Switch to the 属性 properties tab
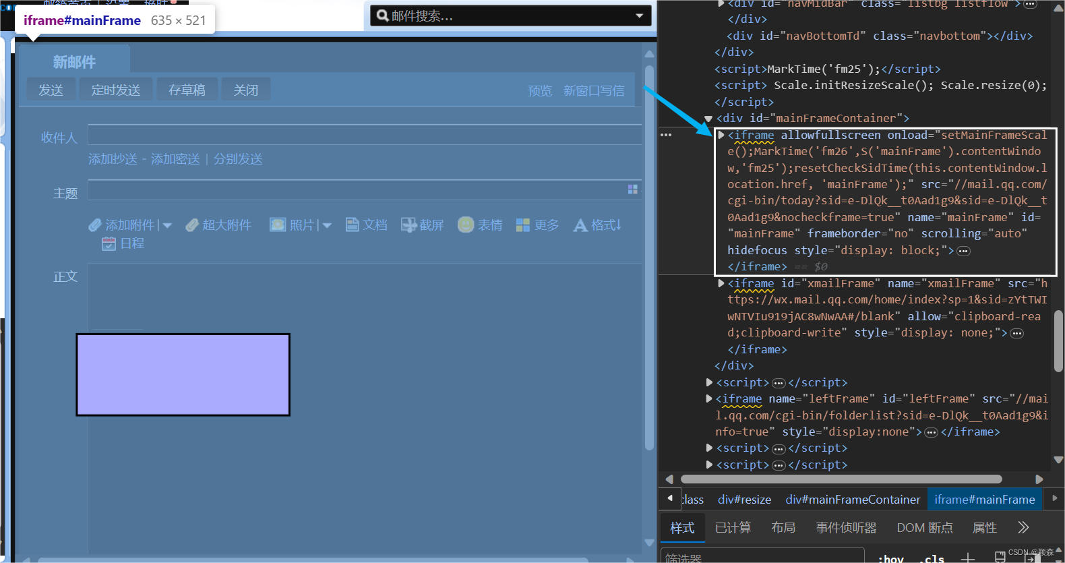This screenshot has height=563, width=1065. (x=985, y=528)
